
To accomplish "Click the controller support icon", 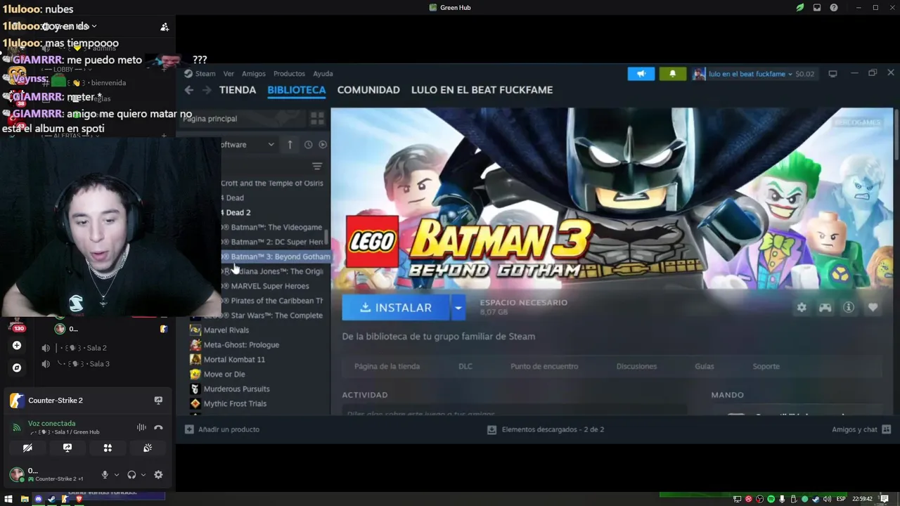I will pyautogui.click(x=825, y=308).
